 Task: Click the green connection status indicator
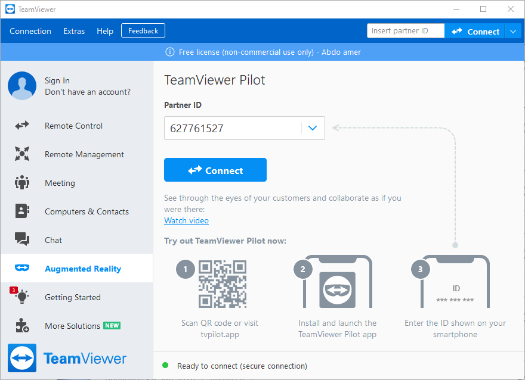coord(165,365)
